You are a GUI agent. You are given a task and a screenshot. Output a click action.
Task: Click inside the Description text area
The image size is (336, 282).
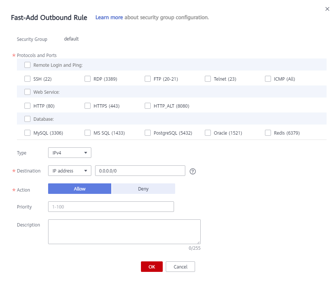[124, 231]
